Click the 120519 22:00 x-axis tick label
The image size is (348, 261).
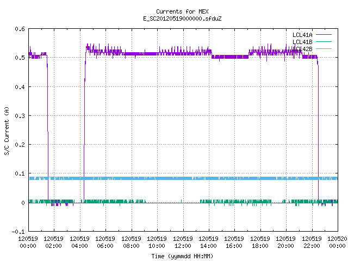point(312,242)
